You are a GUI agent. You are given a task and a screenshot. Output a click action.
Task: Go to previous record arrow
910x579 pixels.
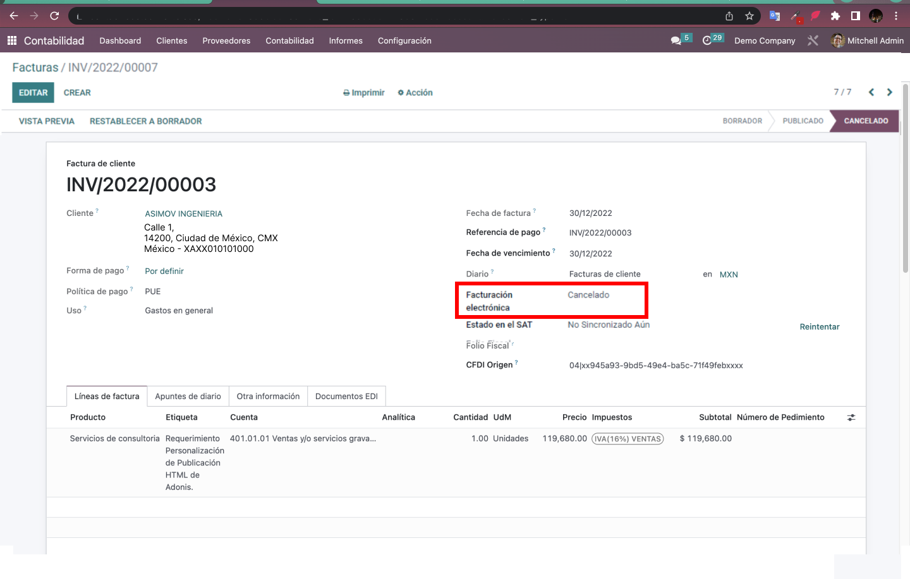pos(871,92)
